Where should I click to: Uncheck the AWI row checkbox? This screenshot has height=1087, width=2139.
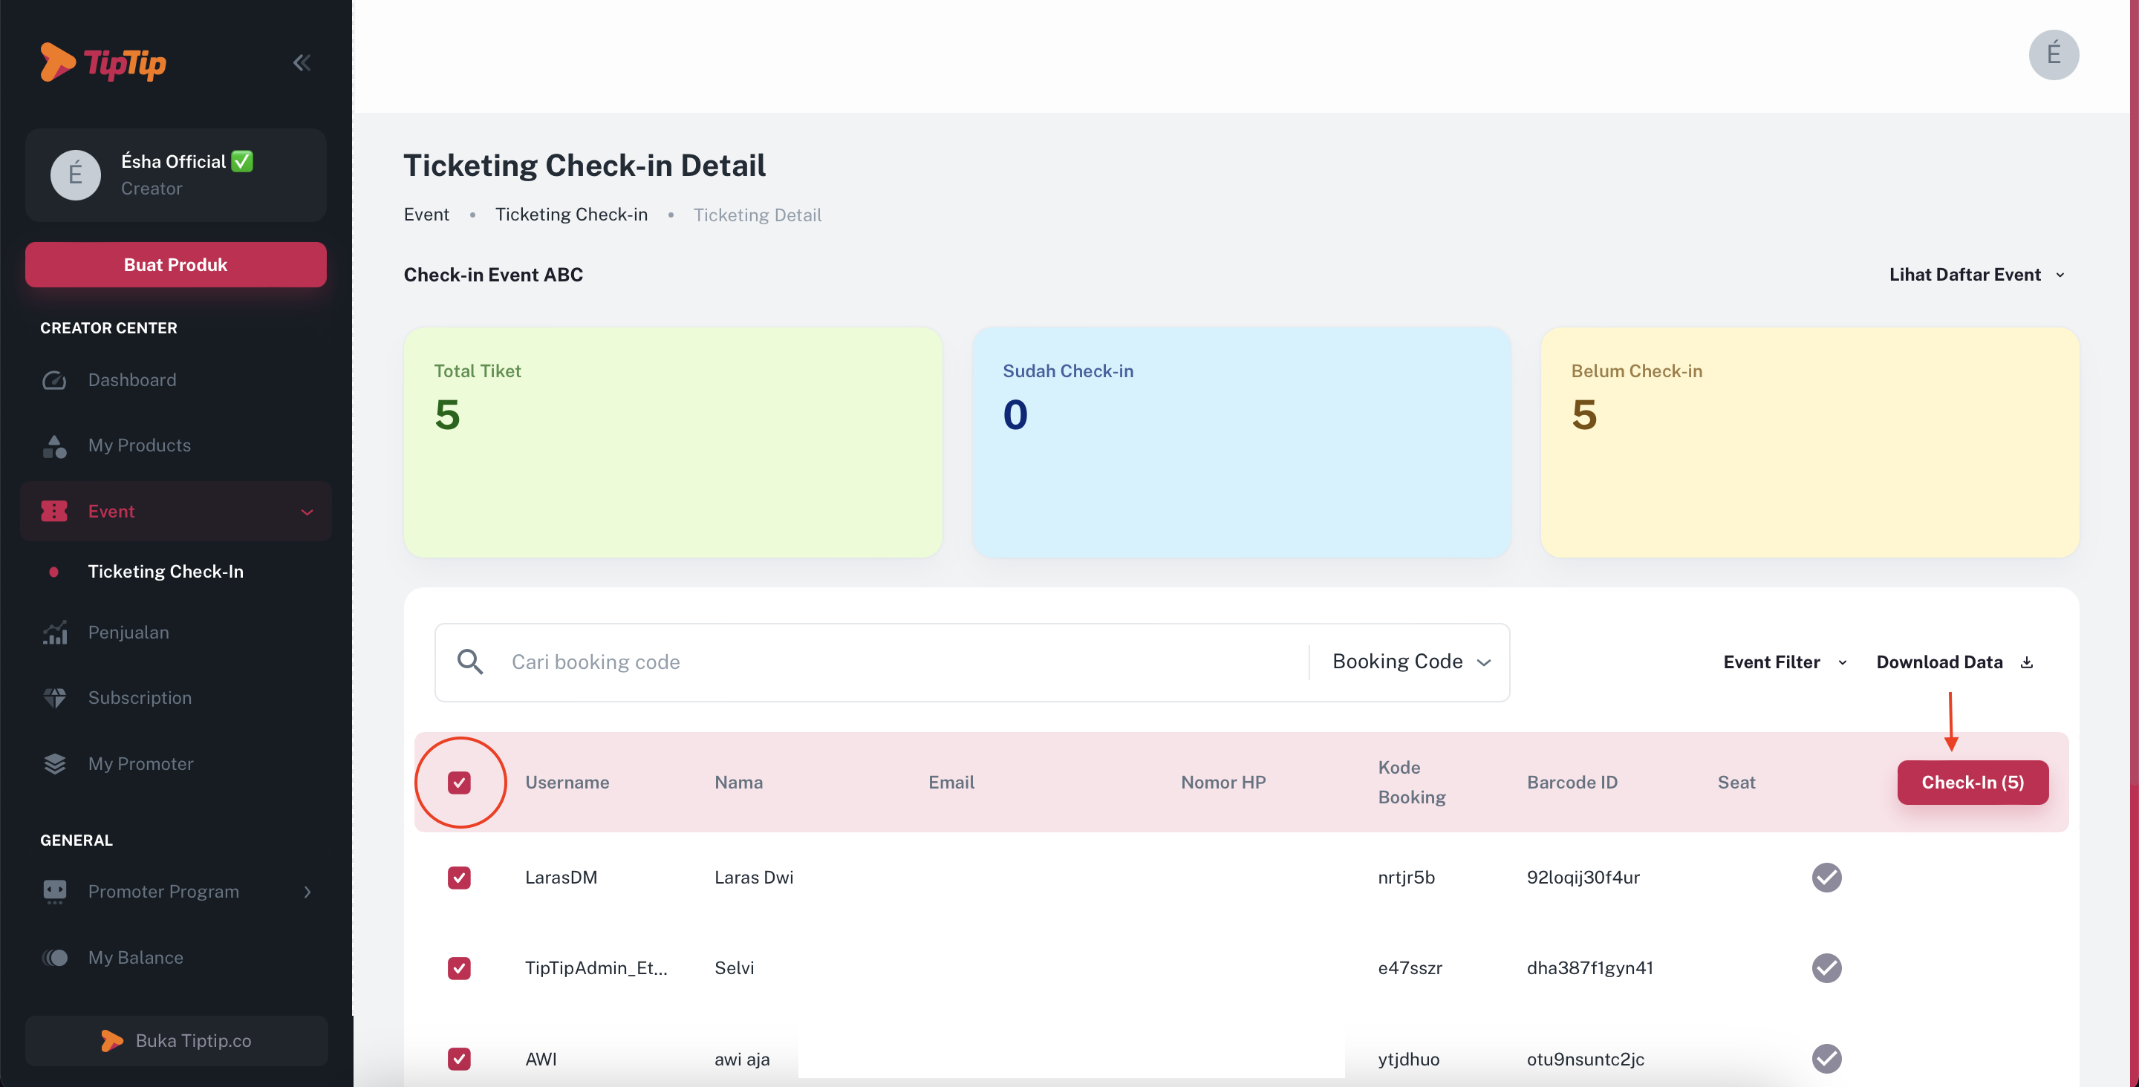coord(459,1059)
